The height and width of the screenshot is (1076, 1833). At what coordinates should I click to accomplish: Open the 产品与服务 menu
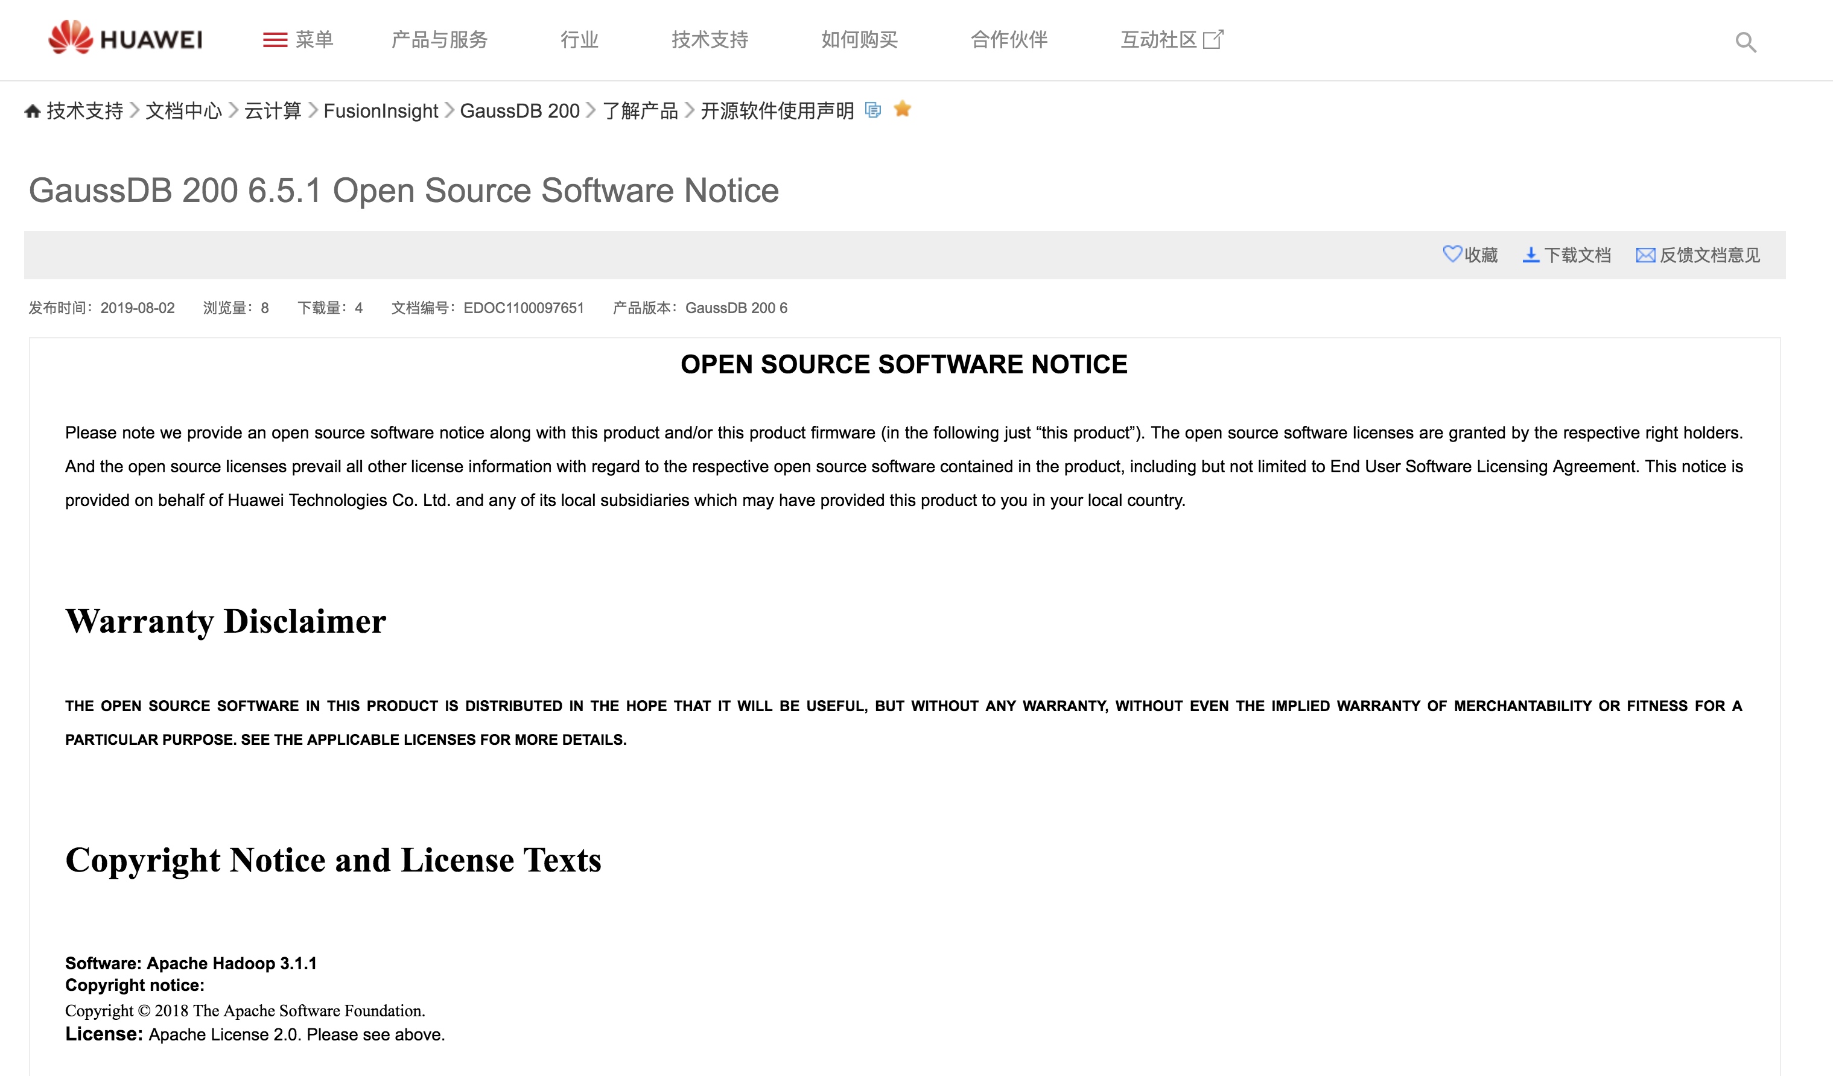(x=439, y=40)
